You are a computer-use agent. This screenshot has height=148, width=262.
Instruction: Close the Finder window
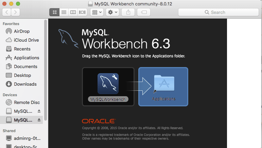pyautogui.click(x=4, y=4)
